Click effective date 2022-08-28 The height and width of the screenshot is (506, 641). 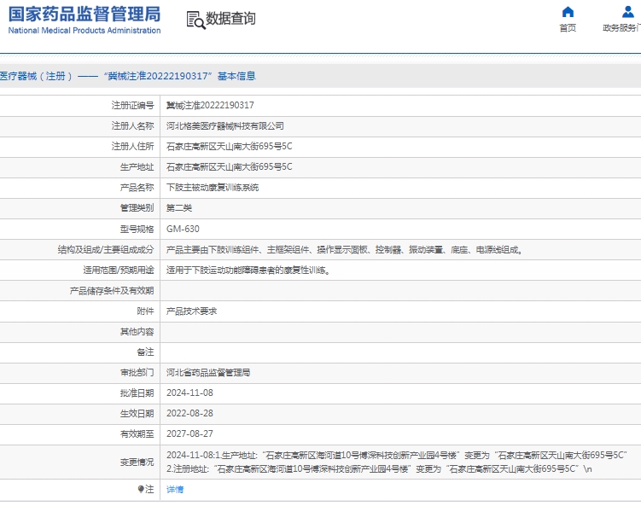tap(189, 413)
